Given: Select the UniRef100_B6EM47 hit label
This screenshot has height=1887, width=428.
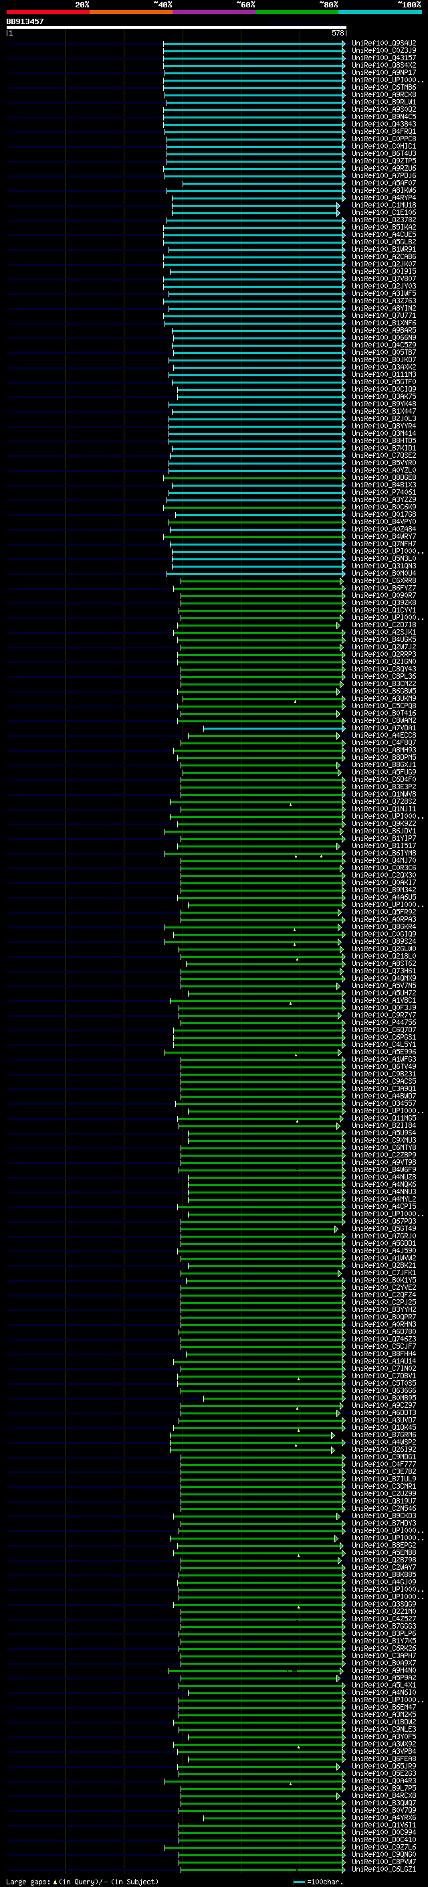Looking at the screenshot, I should (384, 1707).
